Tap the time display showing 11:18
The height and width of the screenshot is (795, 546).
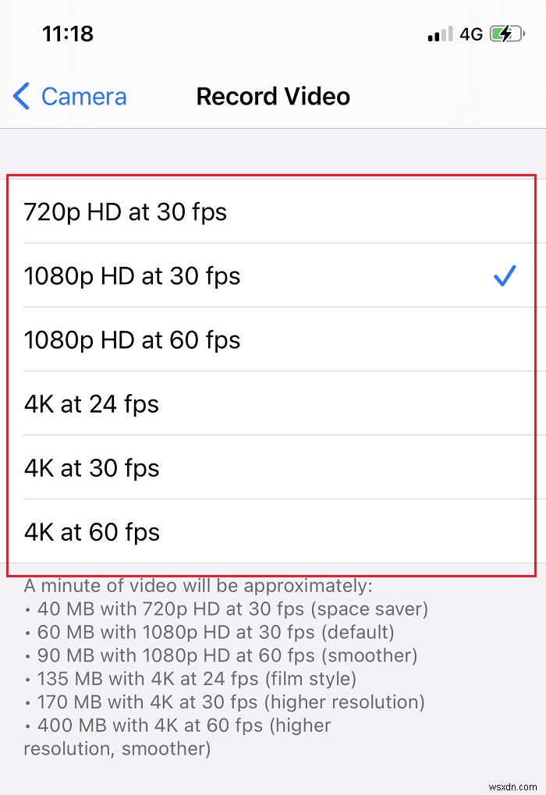coord(69,34)
